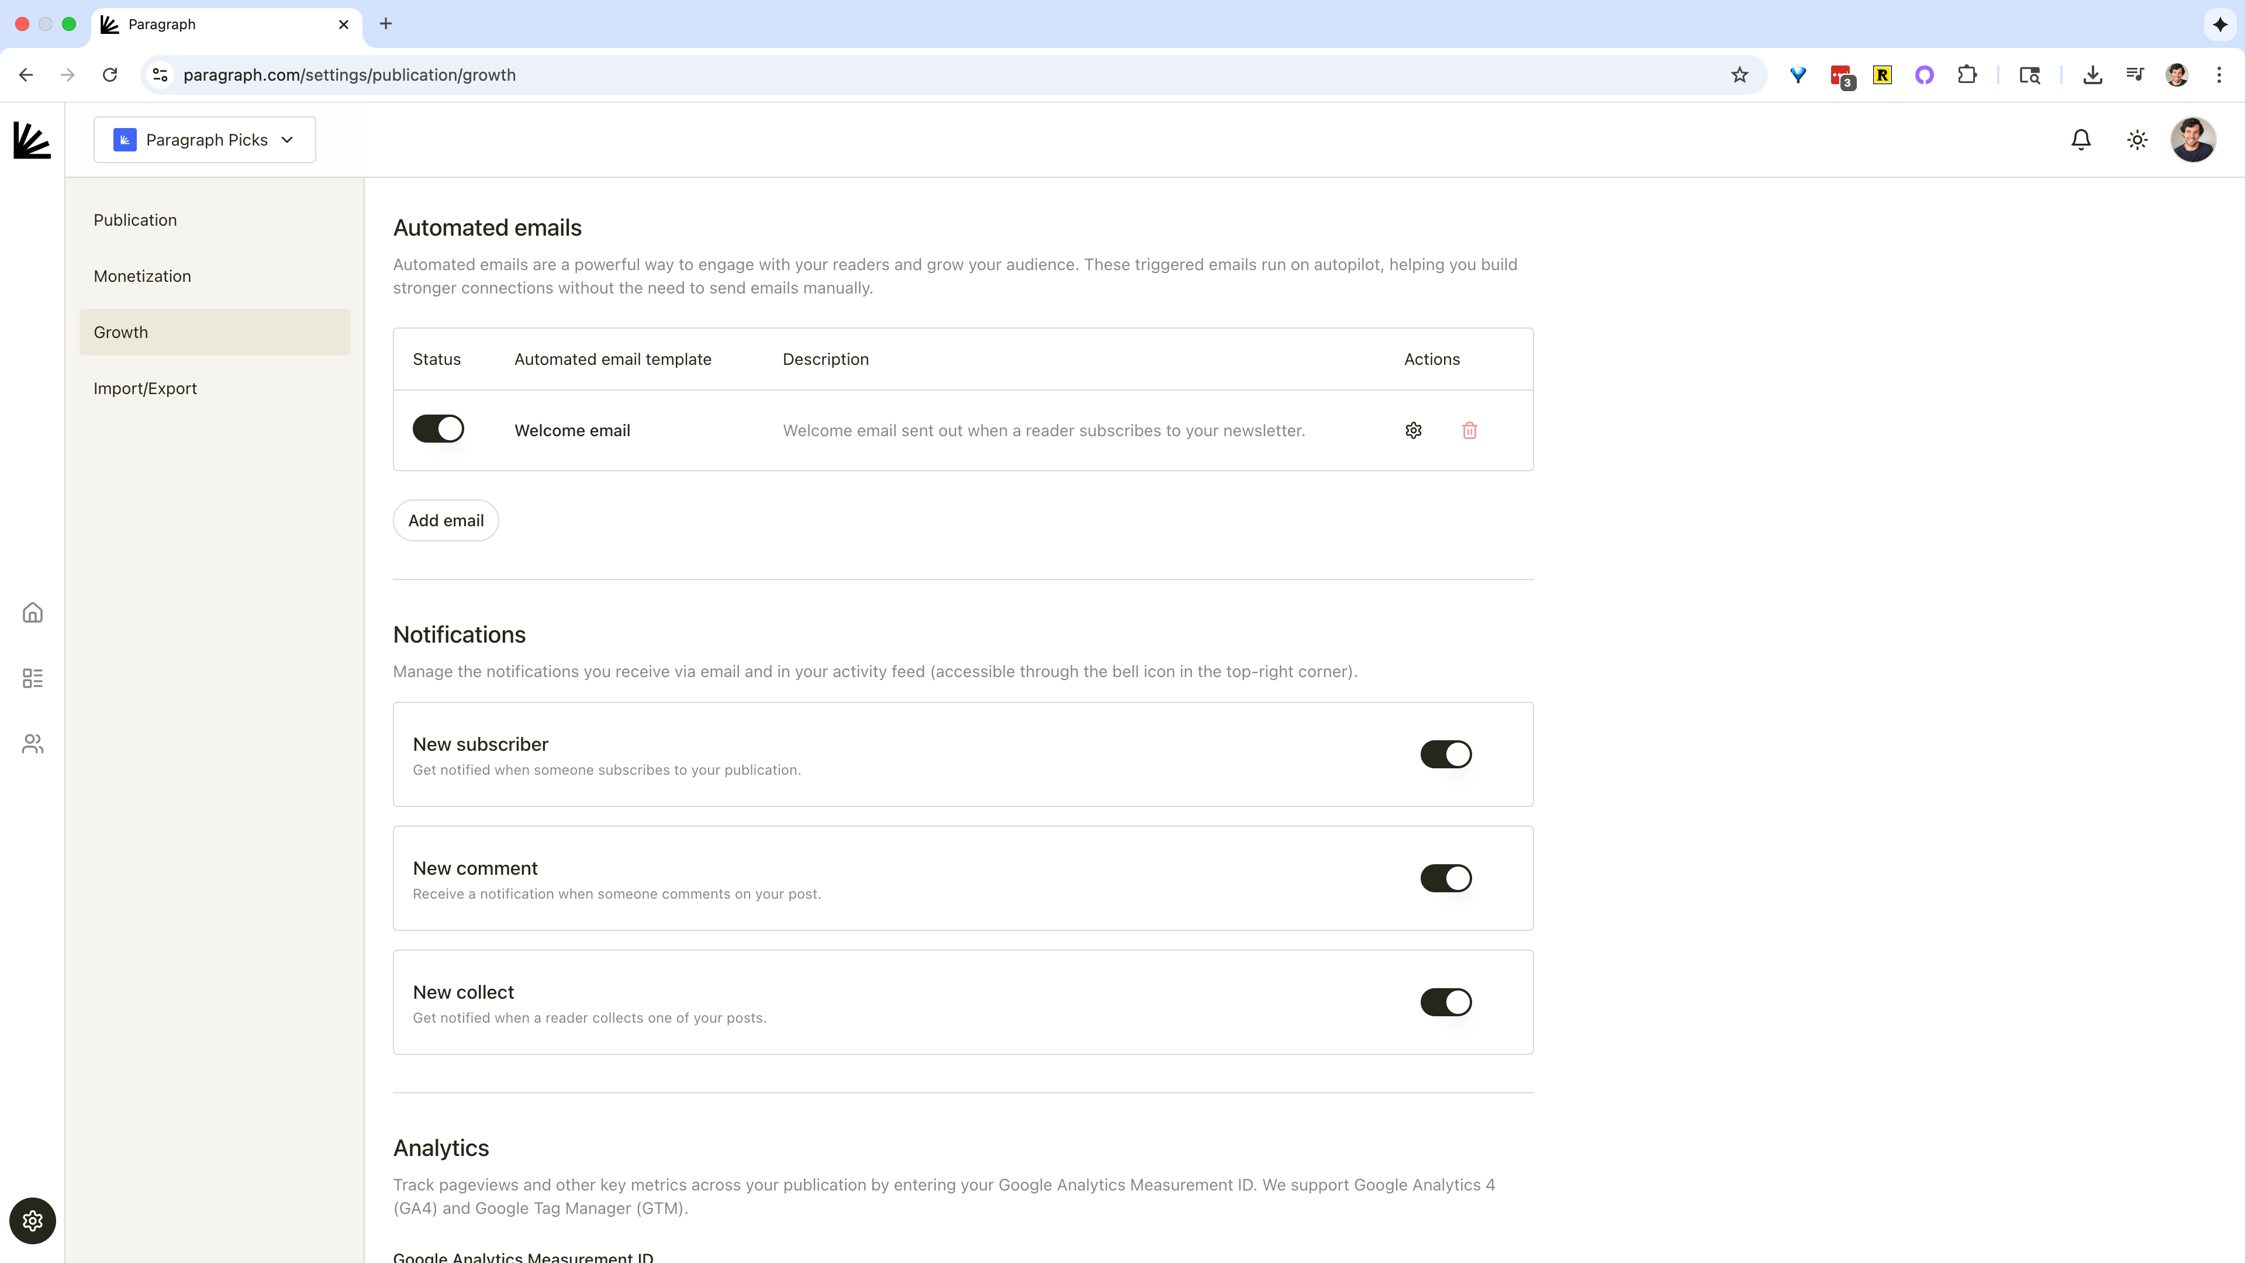Open user avatar menu in header
This screenshot has width=2245, height=1263.
2193,140
